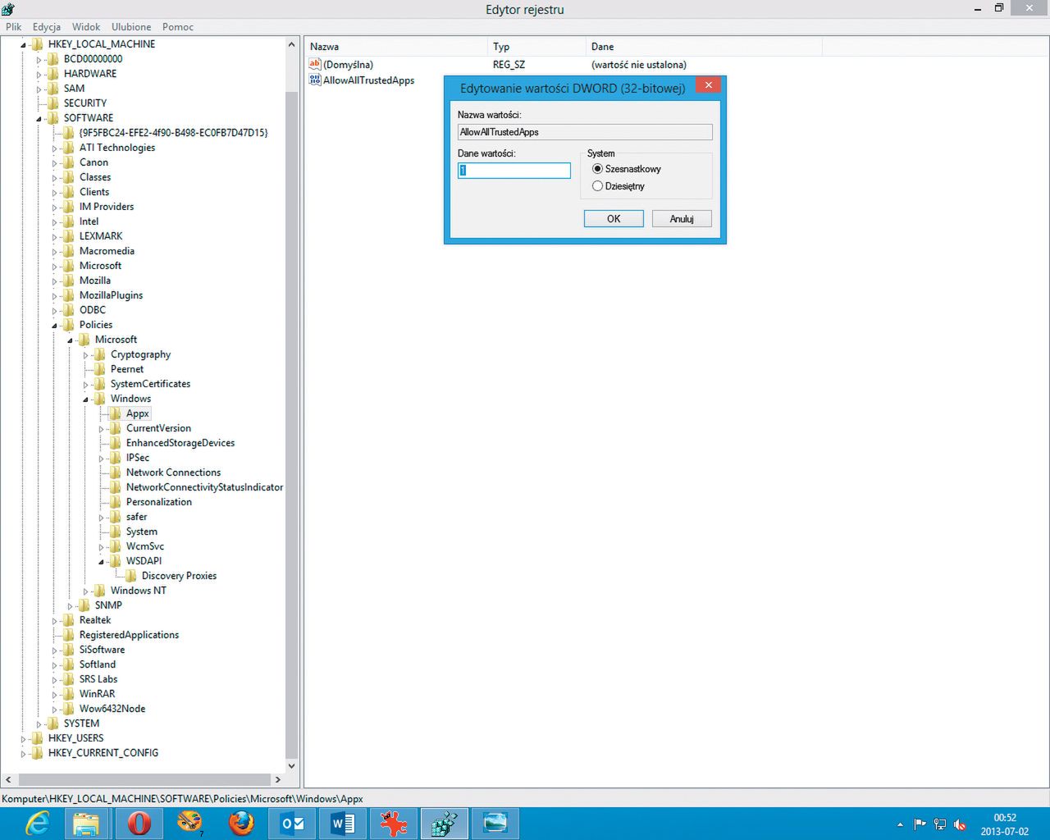Click the taskbar clock 00:52
1050x840 pixels.
(x=1005, y=818)
